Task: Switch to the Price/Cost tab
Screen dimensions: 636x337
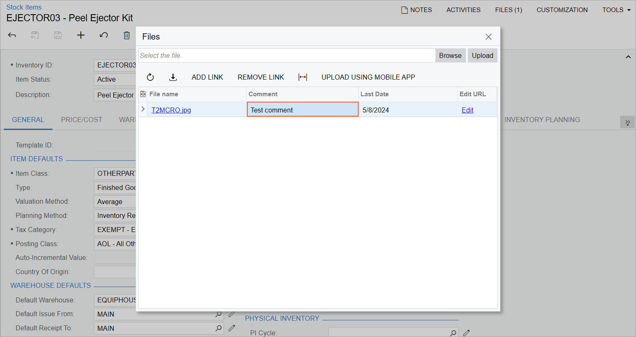Action: (82, 120)
